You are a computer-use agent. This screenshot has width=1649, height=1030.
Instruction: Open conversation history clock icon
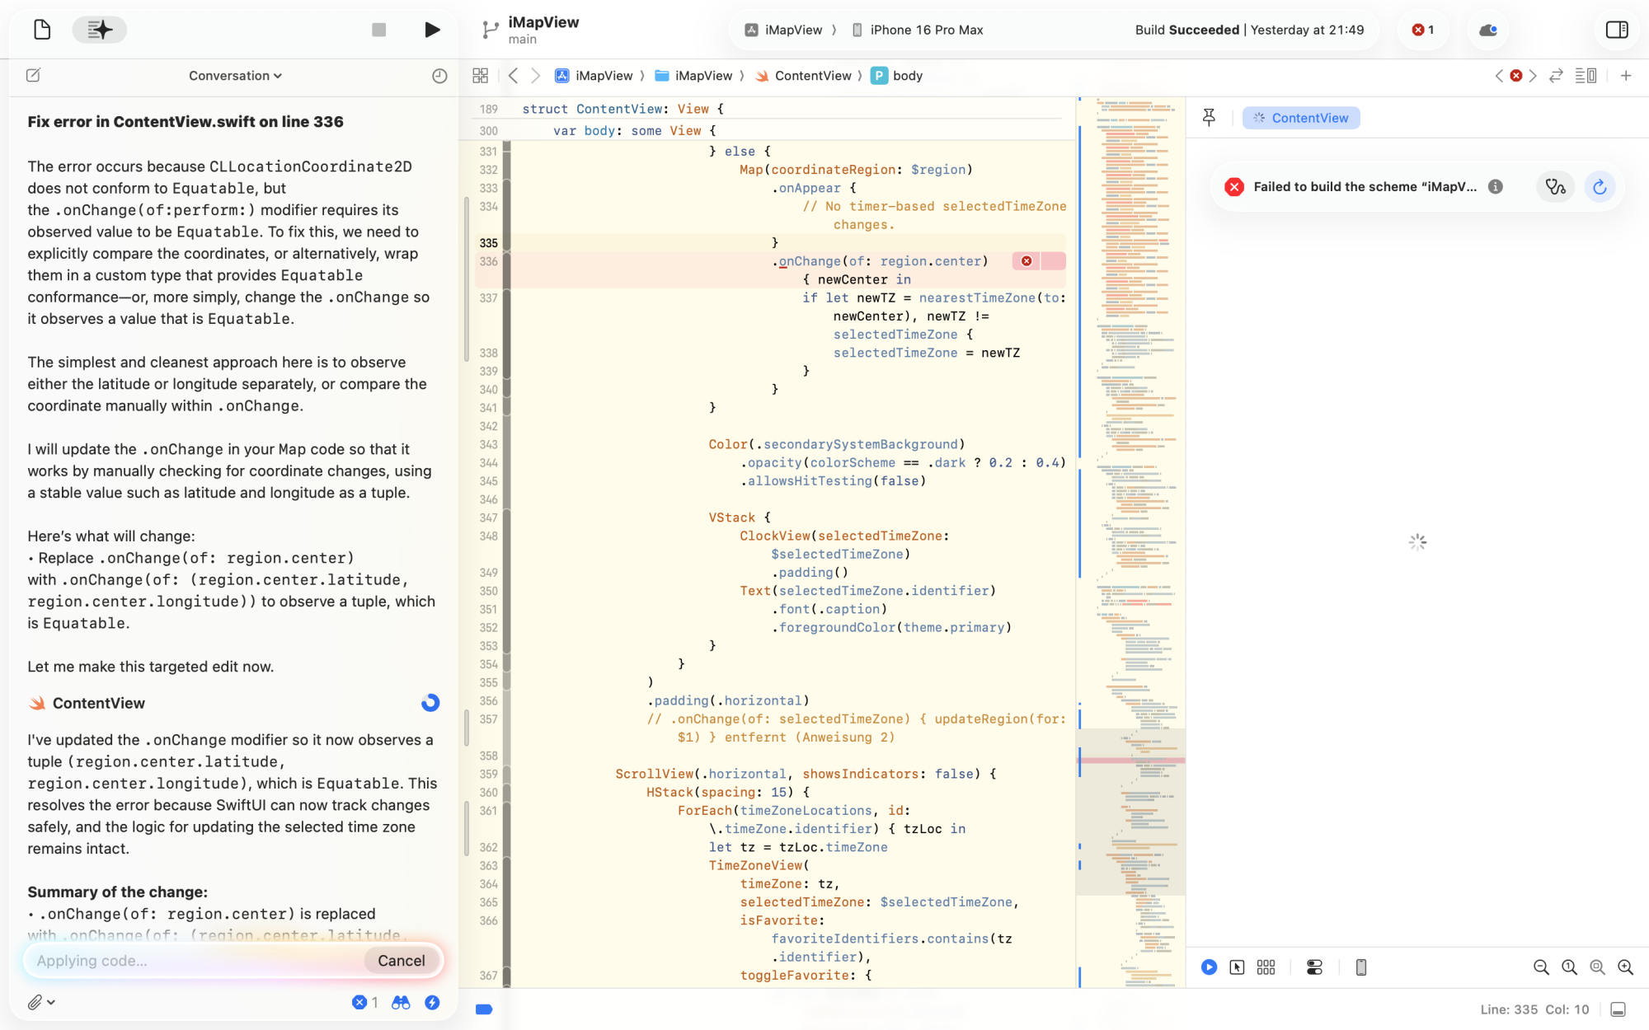[439, 75]
